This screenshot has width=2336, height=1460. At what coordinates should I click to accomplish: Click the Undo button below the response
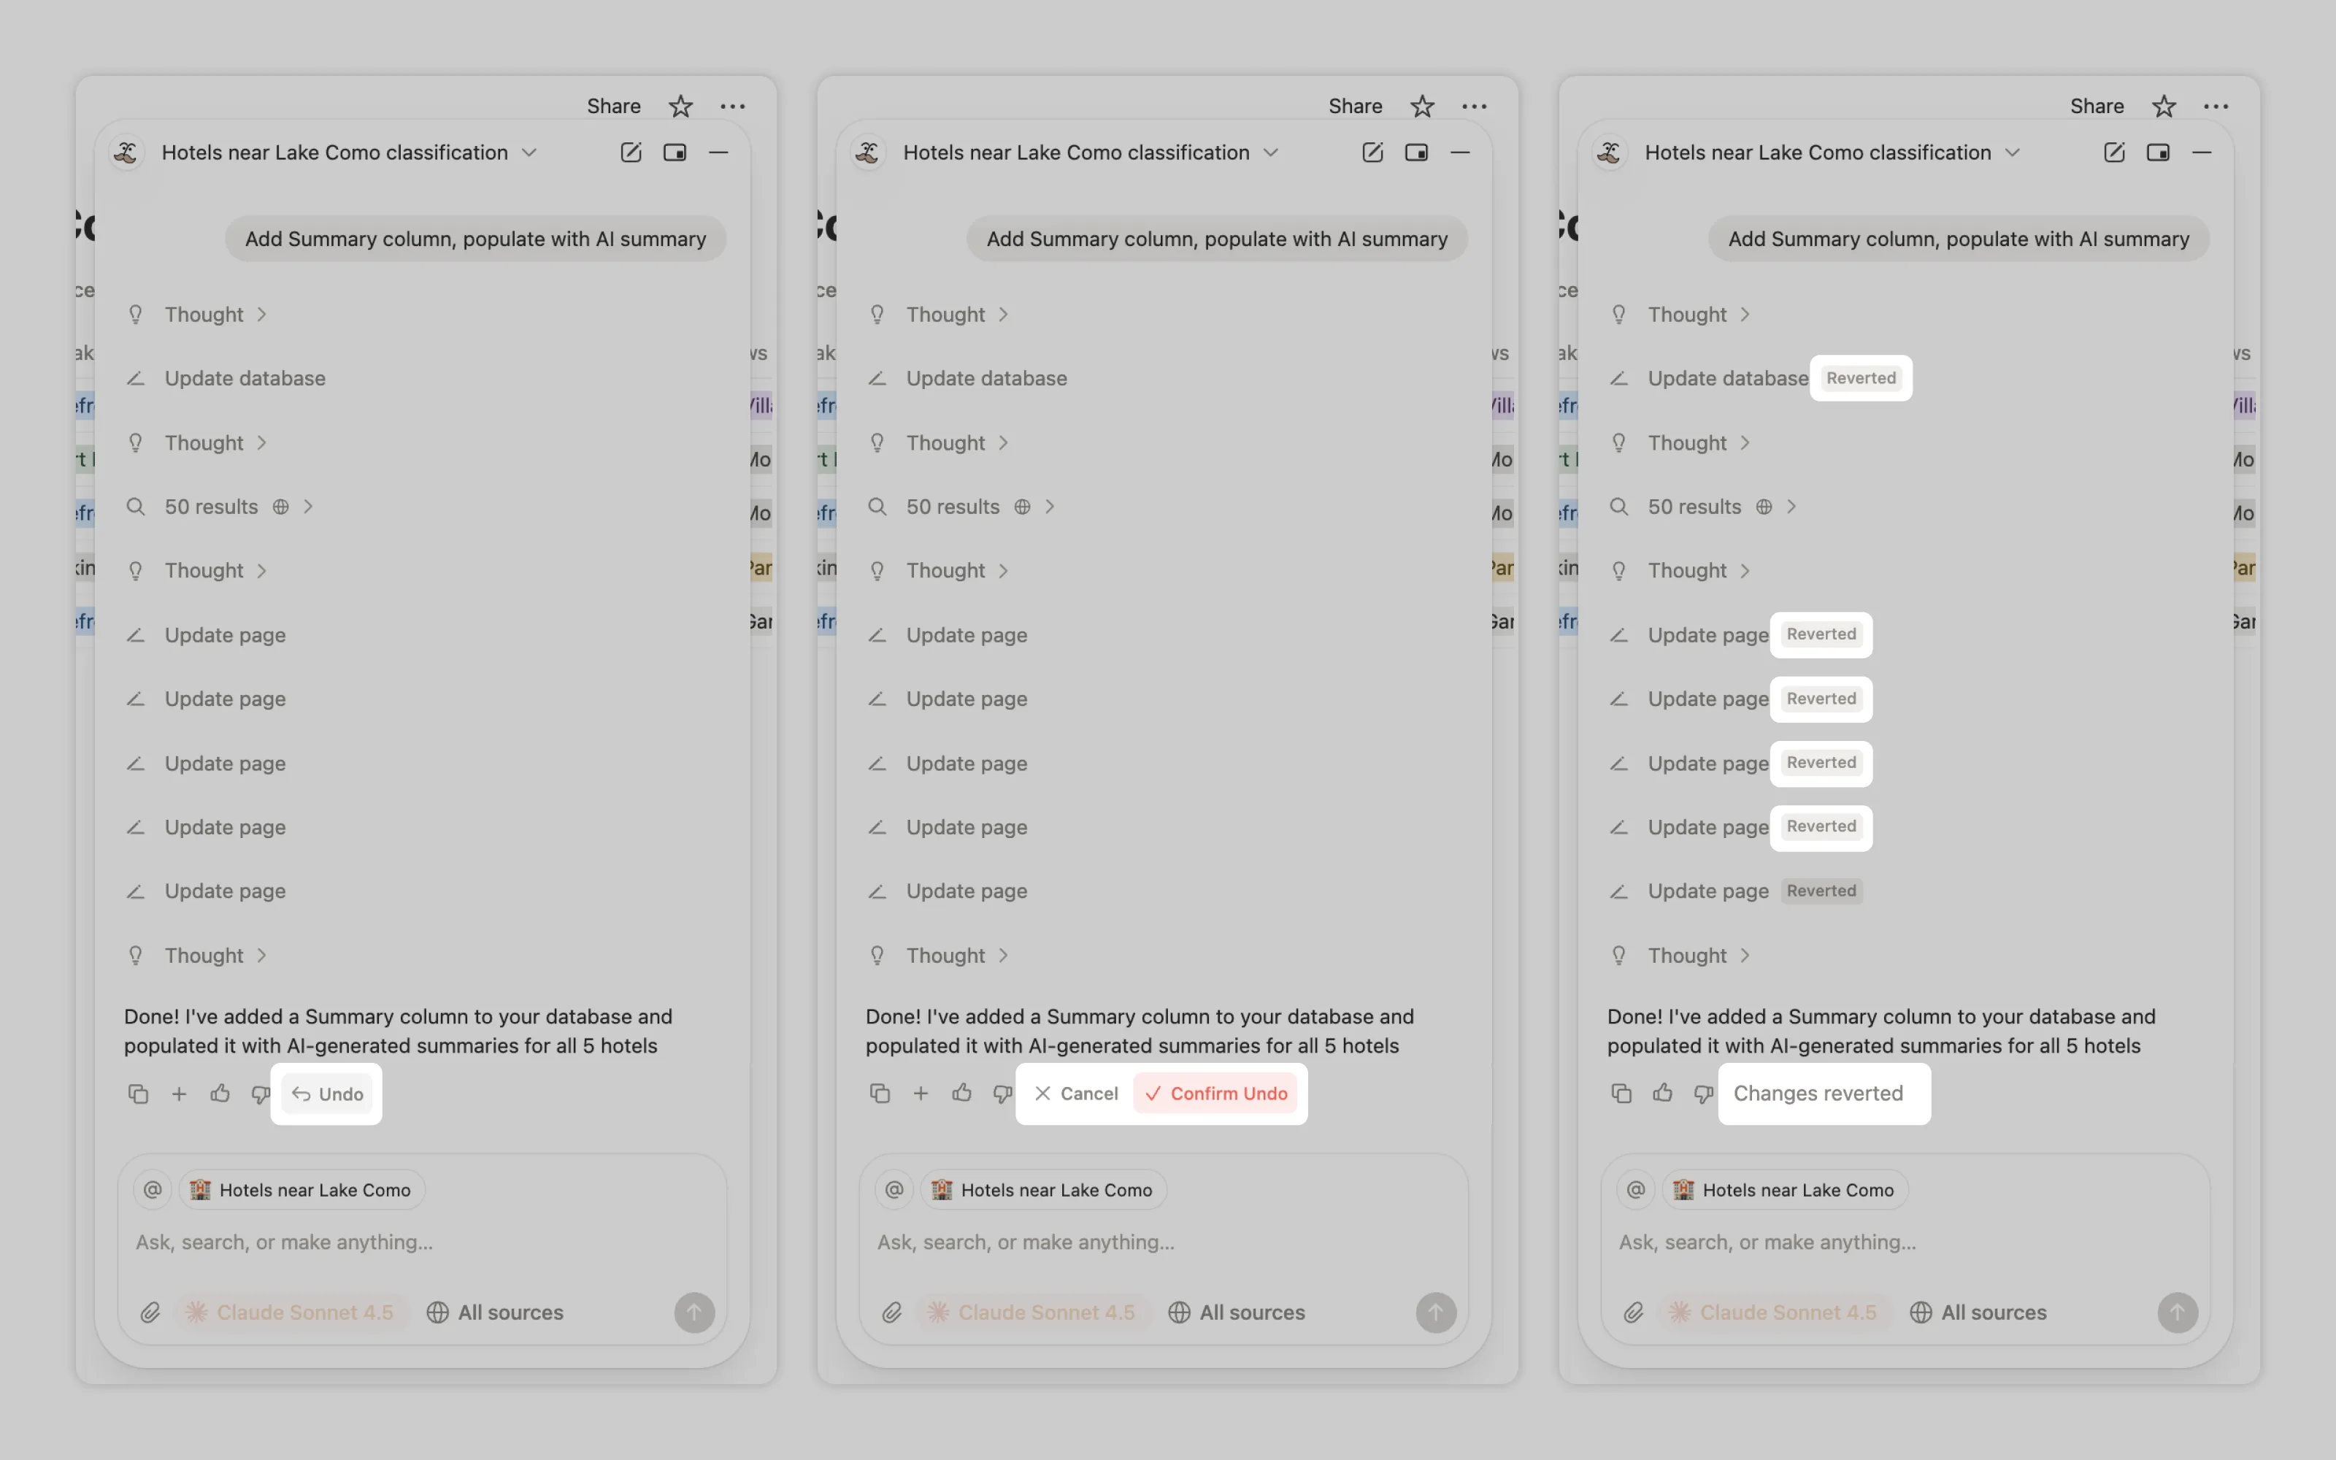[x=327, y=1093]
